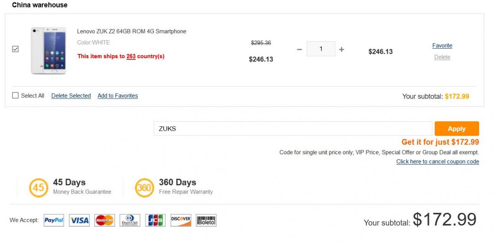Click the VISA card icon
Viewport: 496px width, 245px height.
coord(79,220)
